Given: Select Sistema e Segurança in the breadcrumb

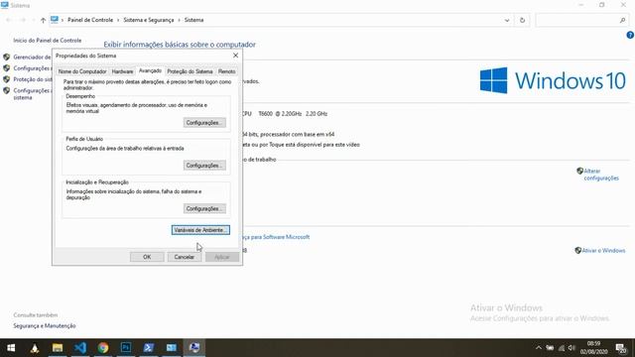Looking at the screenshot, I should point(148,20).
